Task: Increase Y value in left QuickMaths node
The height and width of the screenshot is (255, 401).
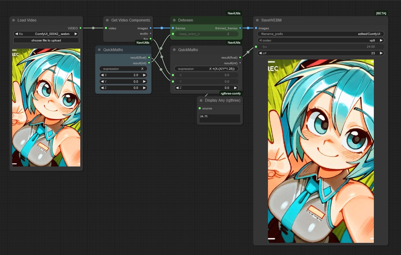Action: tap(144, 82)
